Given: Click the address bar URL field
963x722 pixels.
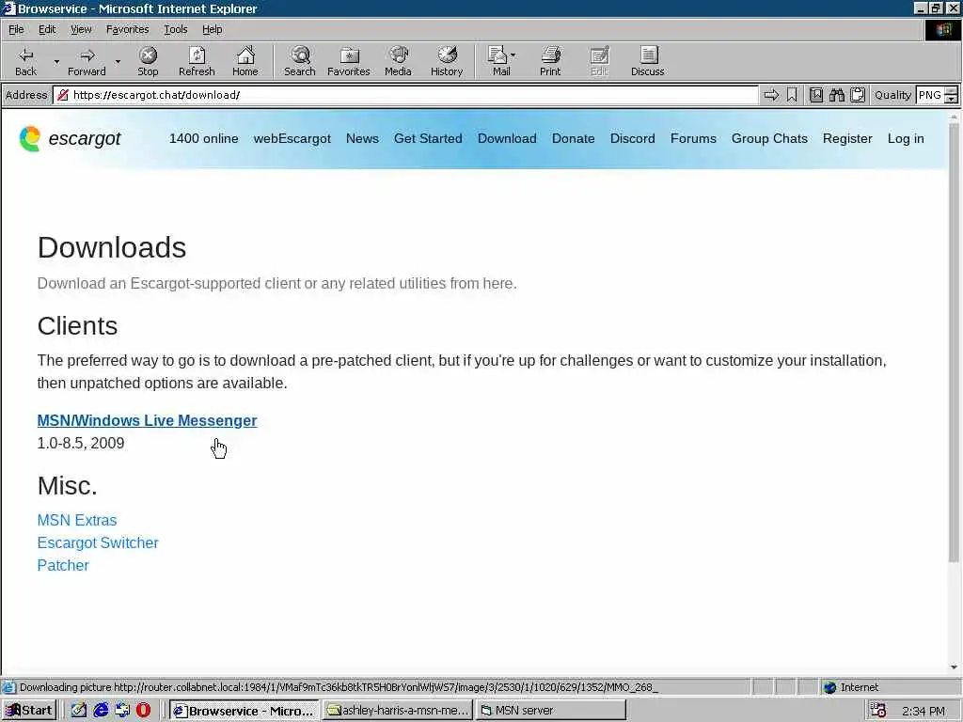Looking at the screenshot, I should coord(405,95).
